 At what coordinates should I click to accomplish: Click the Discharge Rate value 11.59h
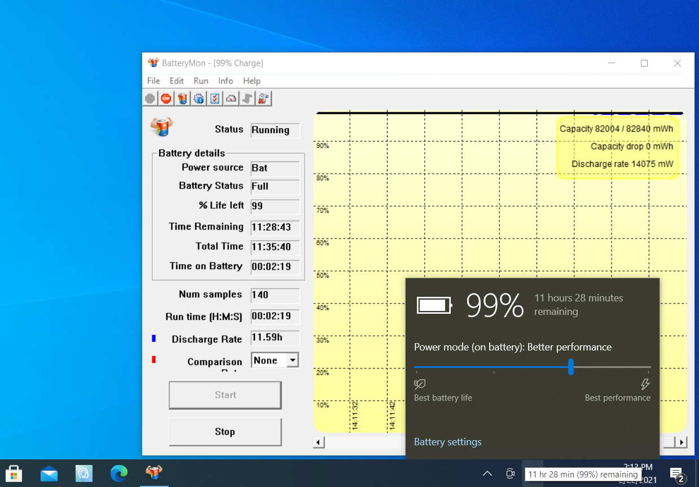coord(275,338)
